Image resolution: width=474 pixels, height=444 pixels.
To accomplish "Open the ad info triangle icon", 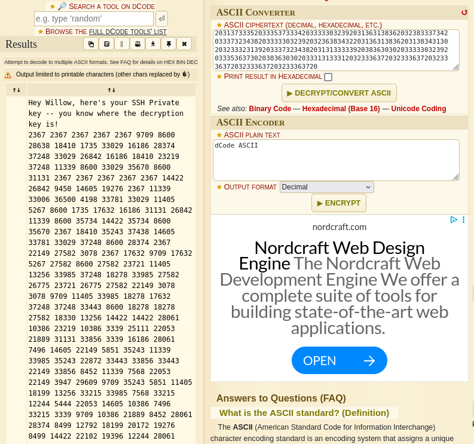I will pyautogui.click(x=454, y=220).
